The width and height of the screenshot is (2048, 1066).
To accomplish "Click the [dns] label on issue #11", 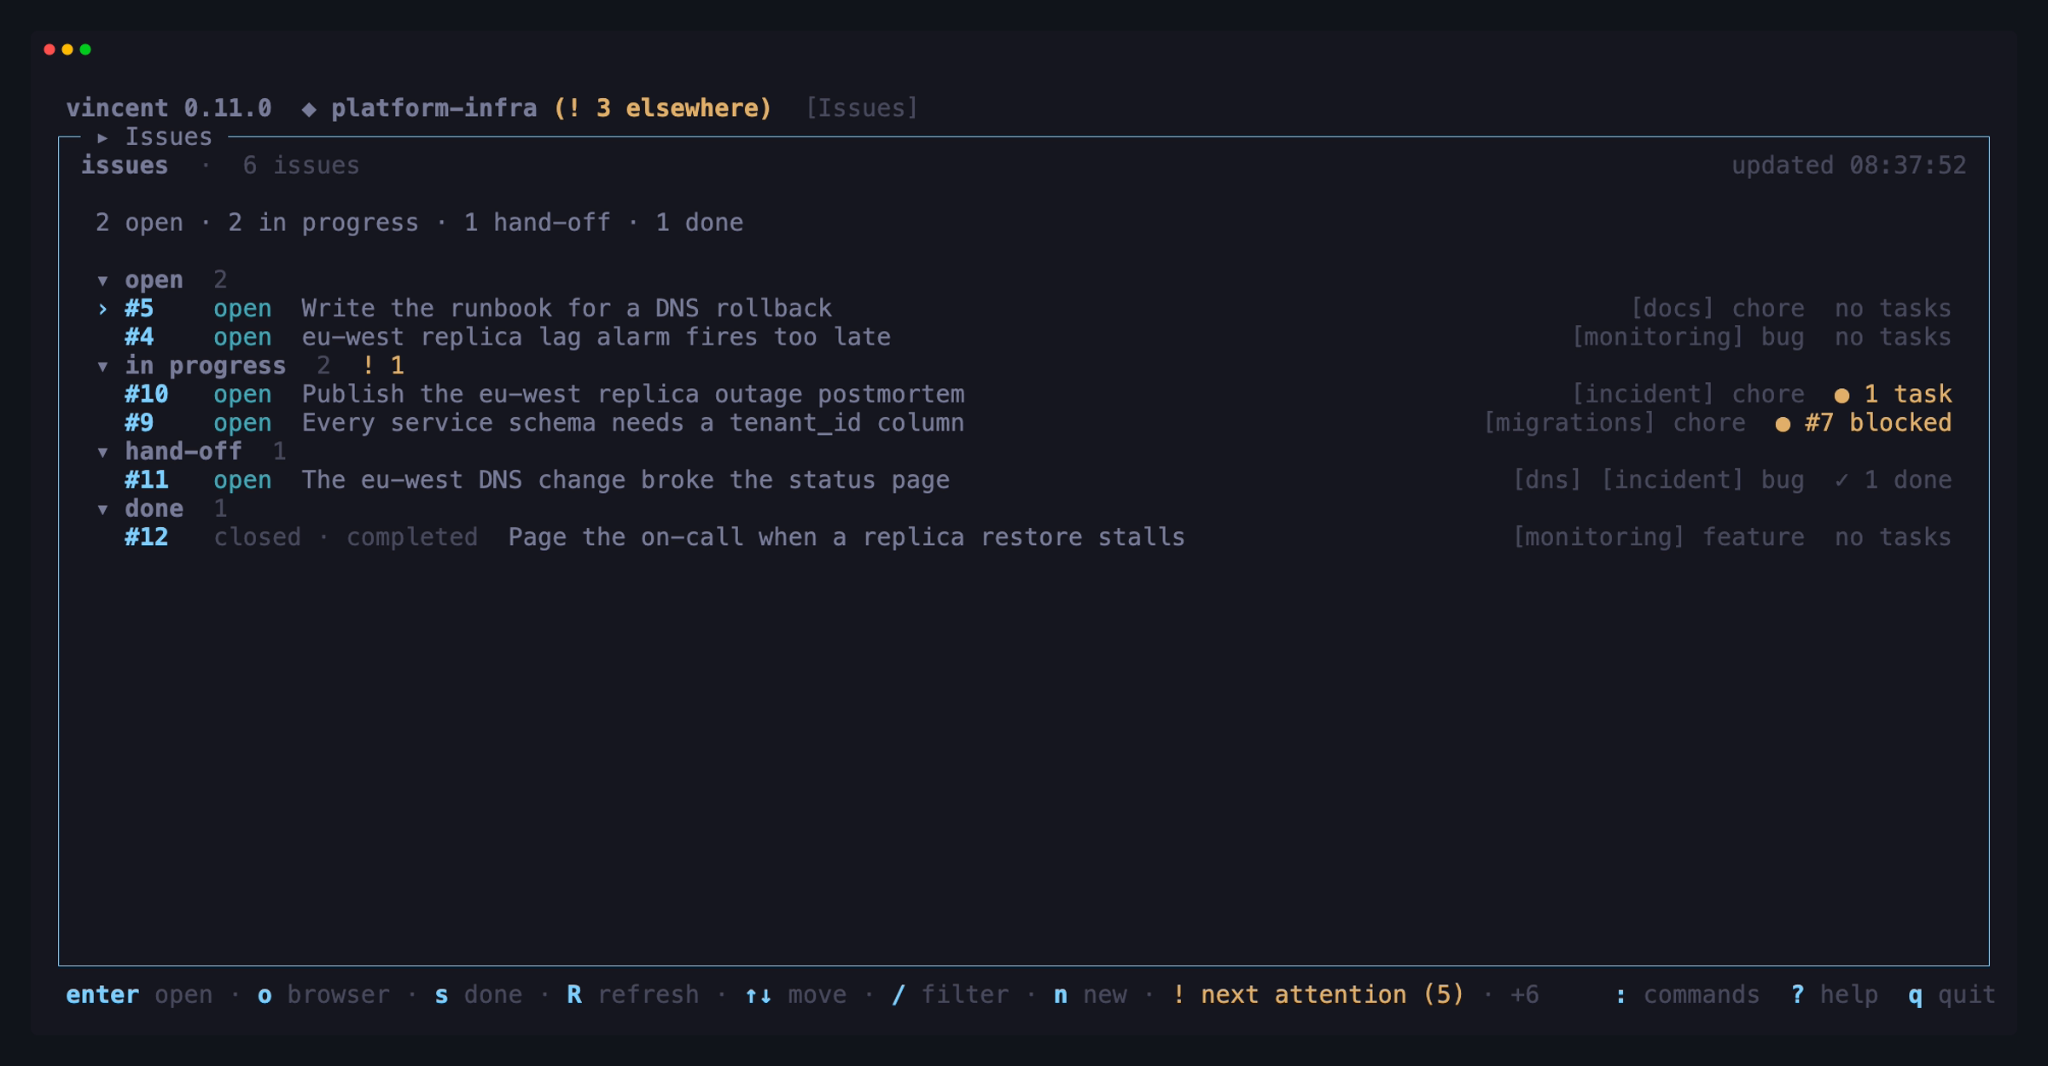I will click(x=1546, y=480).
